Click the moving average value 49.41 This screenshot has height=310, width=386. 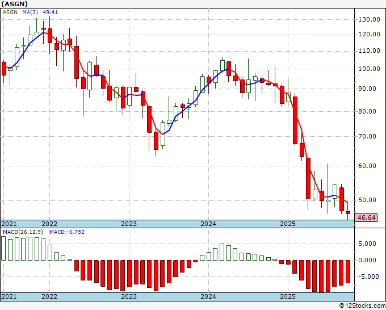tap(50, 12)
